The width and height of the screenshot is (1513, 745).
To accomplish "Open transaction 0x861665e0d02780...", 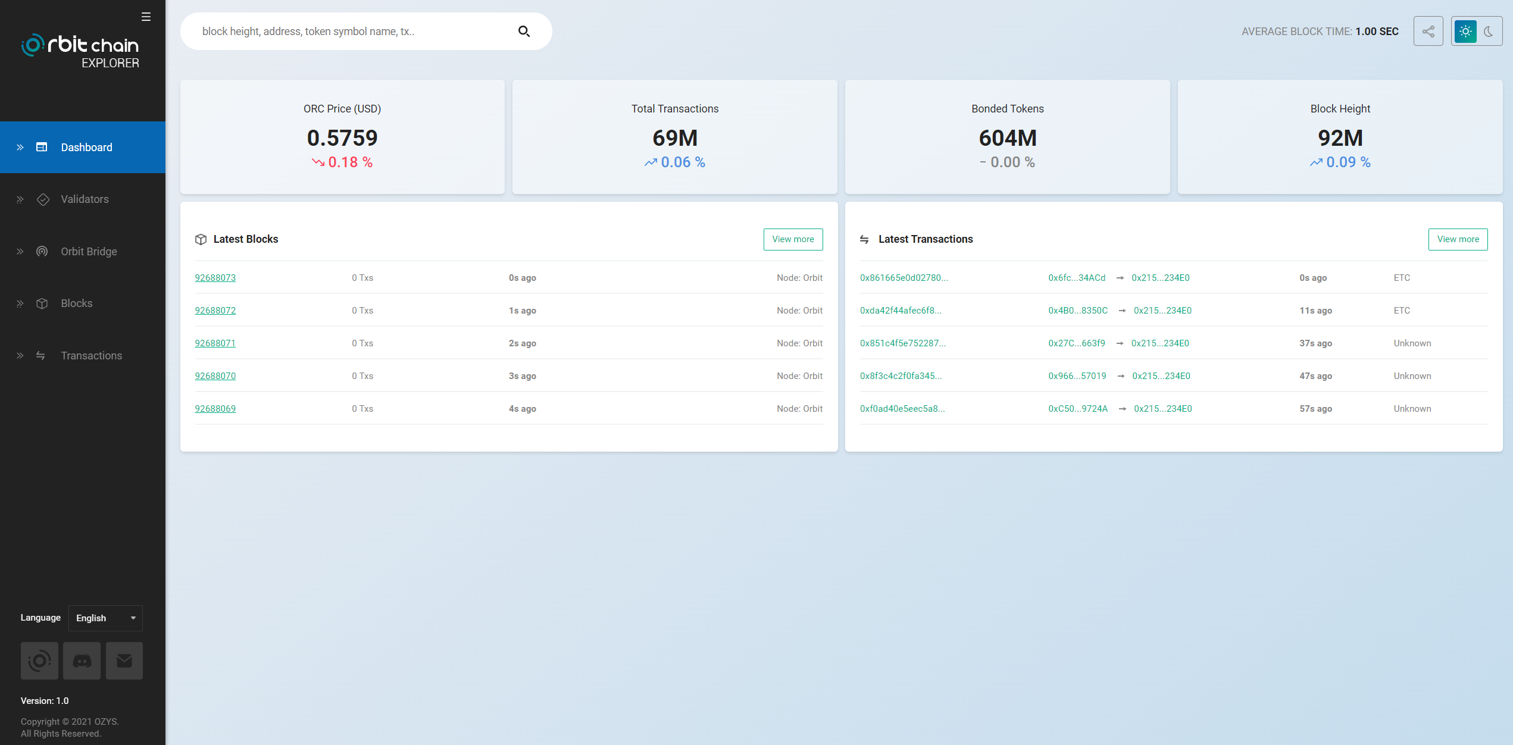I will pos(904,278).
